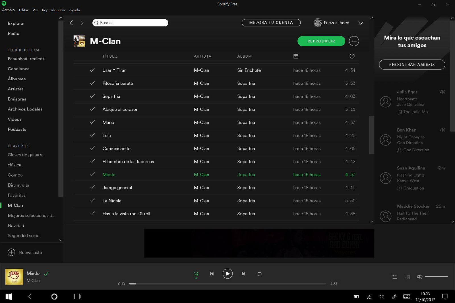
Task: Open the Ayuda menu
Action: click(x=75, y=10)
